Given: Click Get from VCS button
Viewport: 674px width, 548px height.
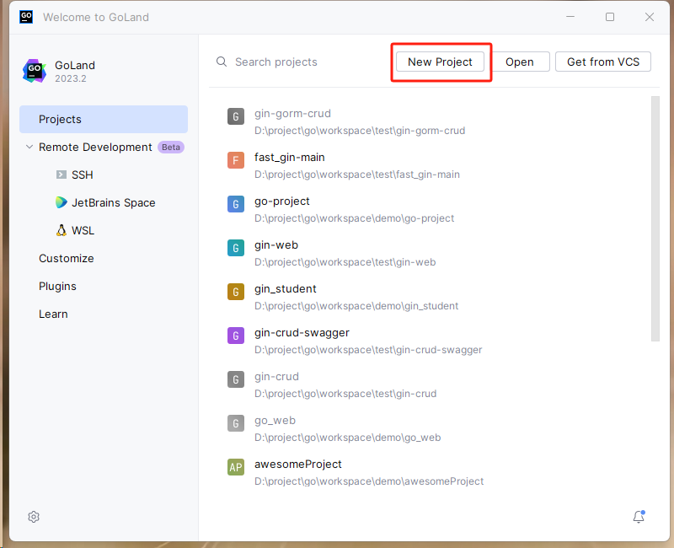Looking at the screenshot, I should [602, 62].
